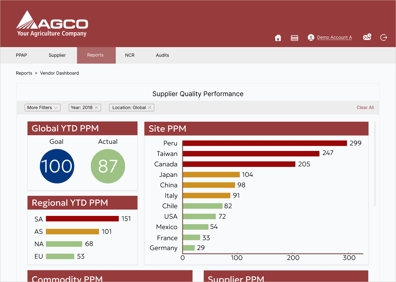Expand the More Filters dropdown
Image resolution: width=396 pixels, height=282 pixels.
click(x=43, y=108)
